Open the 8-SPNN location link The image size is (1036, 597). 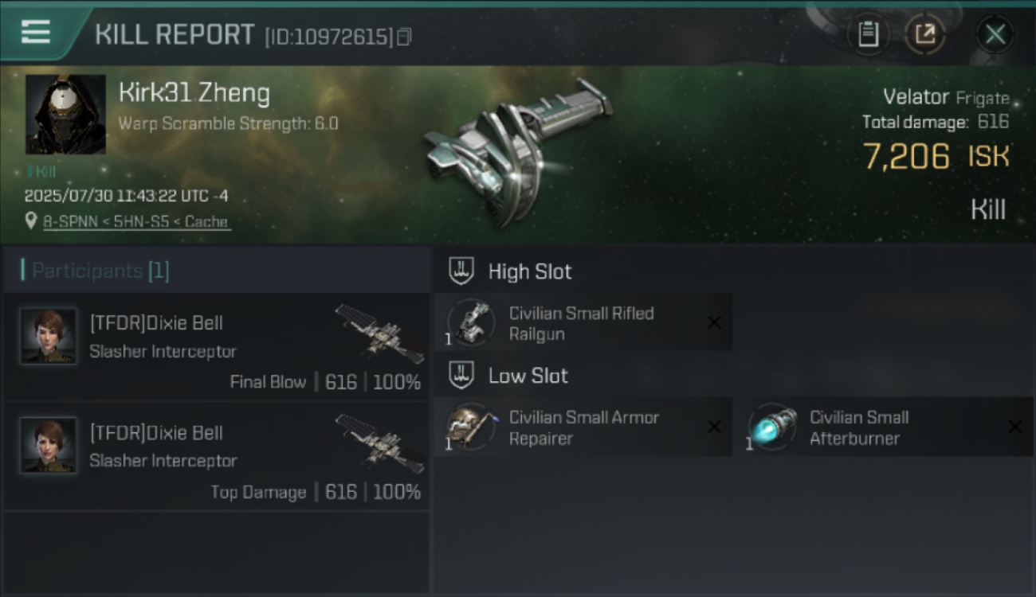[135, 222]
